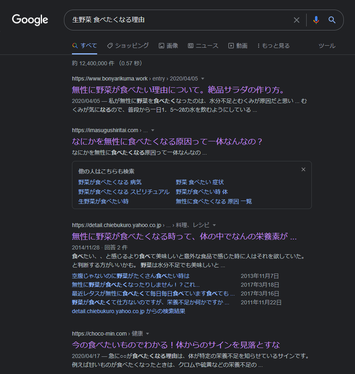Screen dimensions: 355x374
Task: Switch to 動画 tab
Action: coord(238,46)
